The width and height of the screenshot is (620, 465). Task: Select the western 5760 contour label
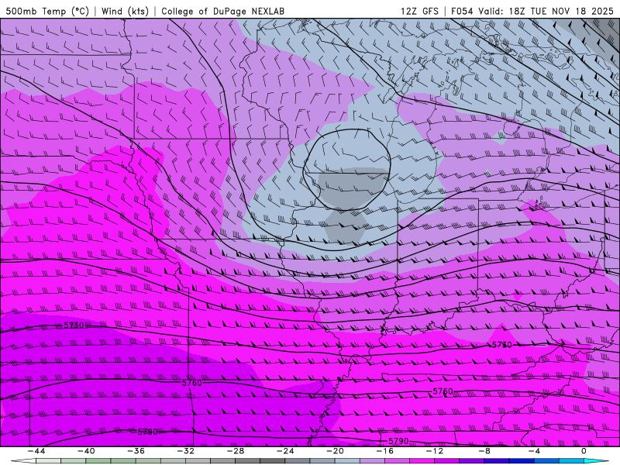click(x=191, y=383)
